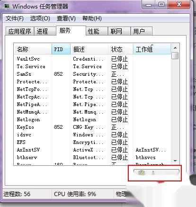The image size is (196, 207).
Task: Sort services by PID column header
Action: (61, 49)
